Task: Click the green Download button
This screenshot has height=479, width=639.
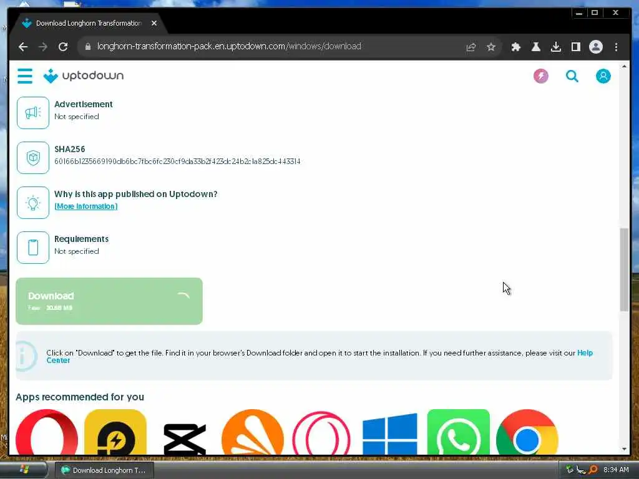Action: click(x=109, y=301)
